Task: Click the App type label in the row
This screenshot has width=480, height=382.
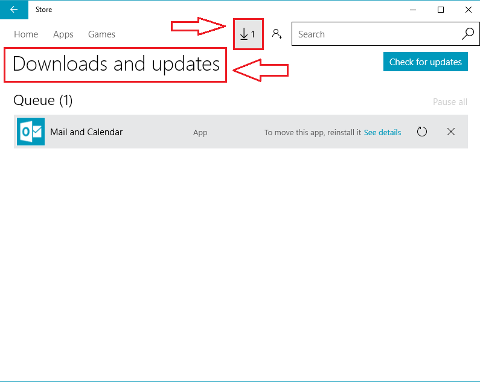Action: [200, 133]
